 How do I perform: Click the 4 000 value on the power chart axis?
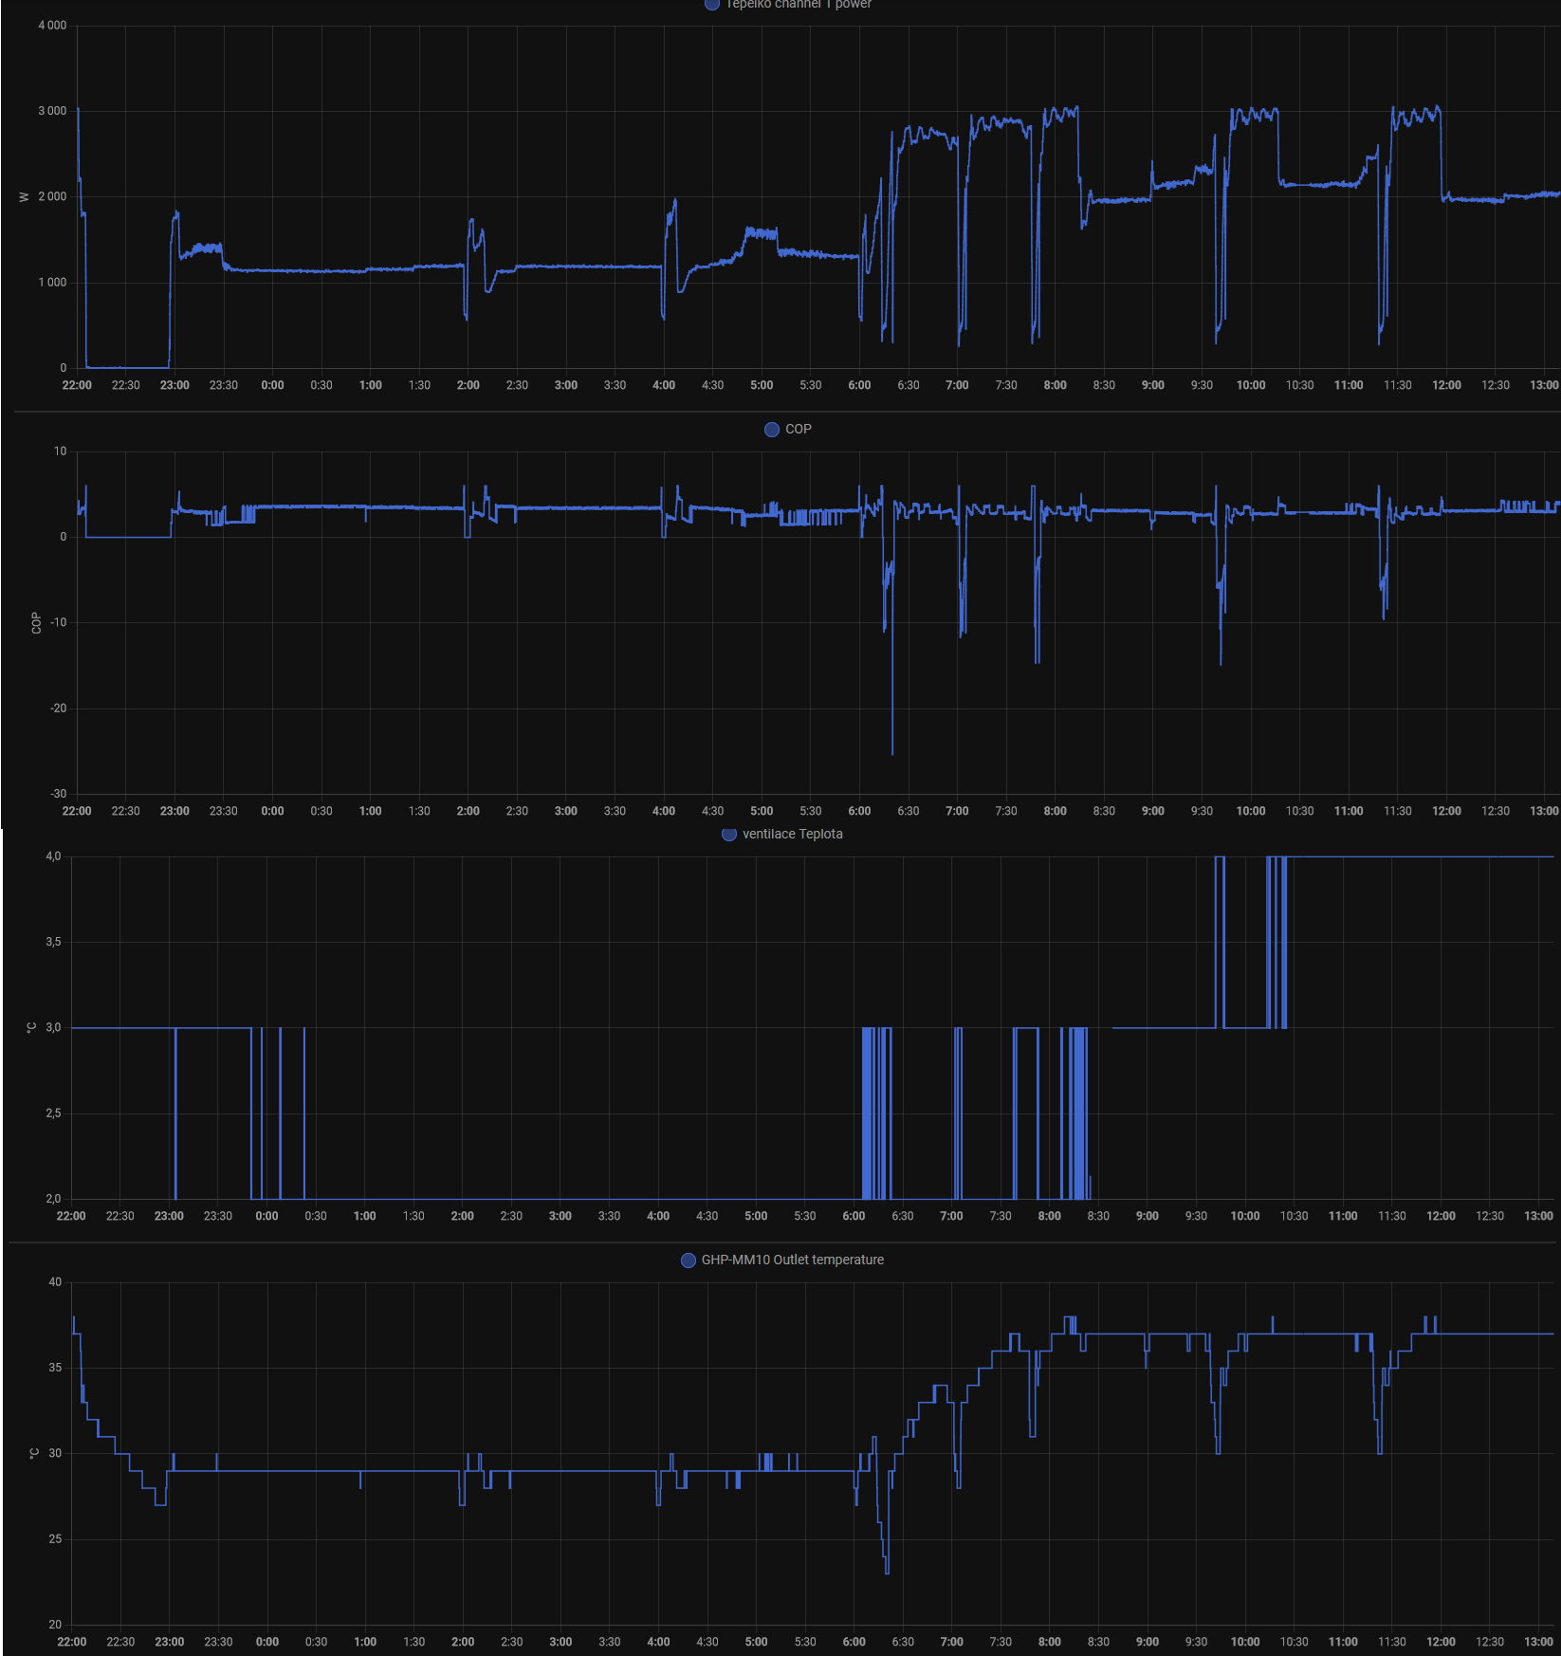click(52, 26)
